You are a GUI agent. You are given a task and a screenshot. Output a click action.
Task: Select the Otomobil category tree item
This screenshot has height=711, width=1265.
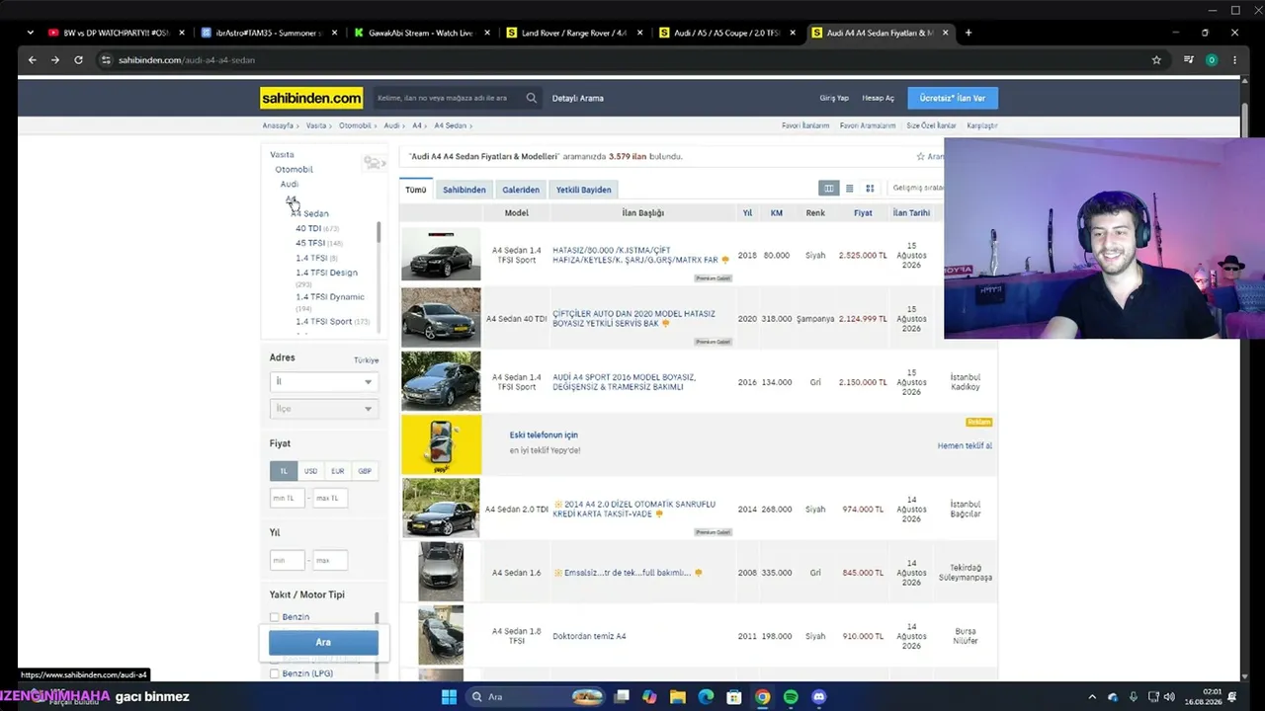point(294,169)
